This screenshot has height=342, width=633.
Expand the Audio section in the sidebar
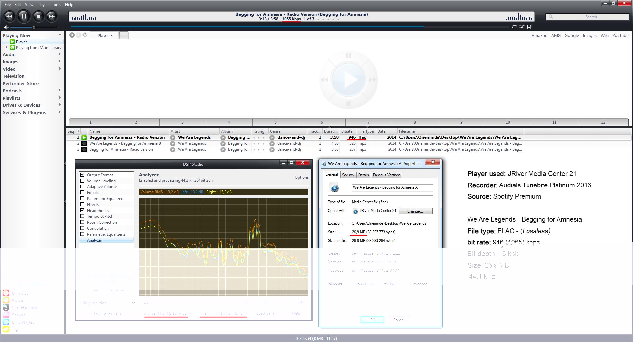60,54
